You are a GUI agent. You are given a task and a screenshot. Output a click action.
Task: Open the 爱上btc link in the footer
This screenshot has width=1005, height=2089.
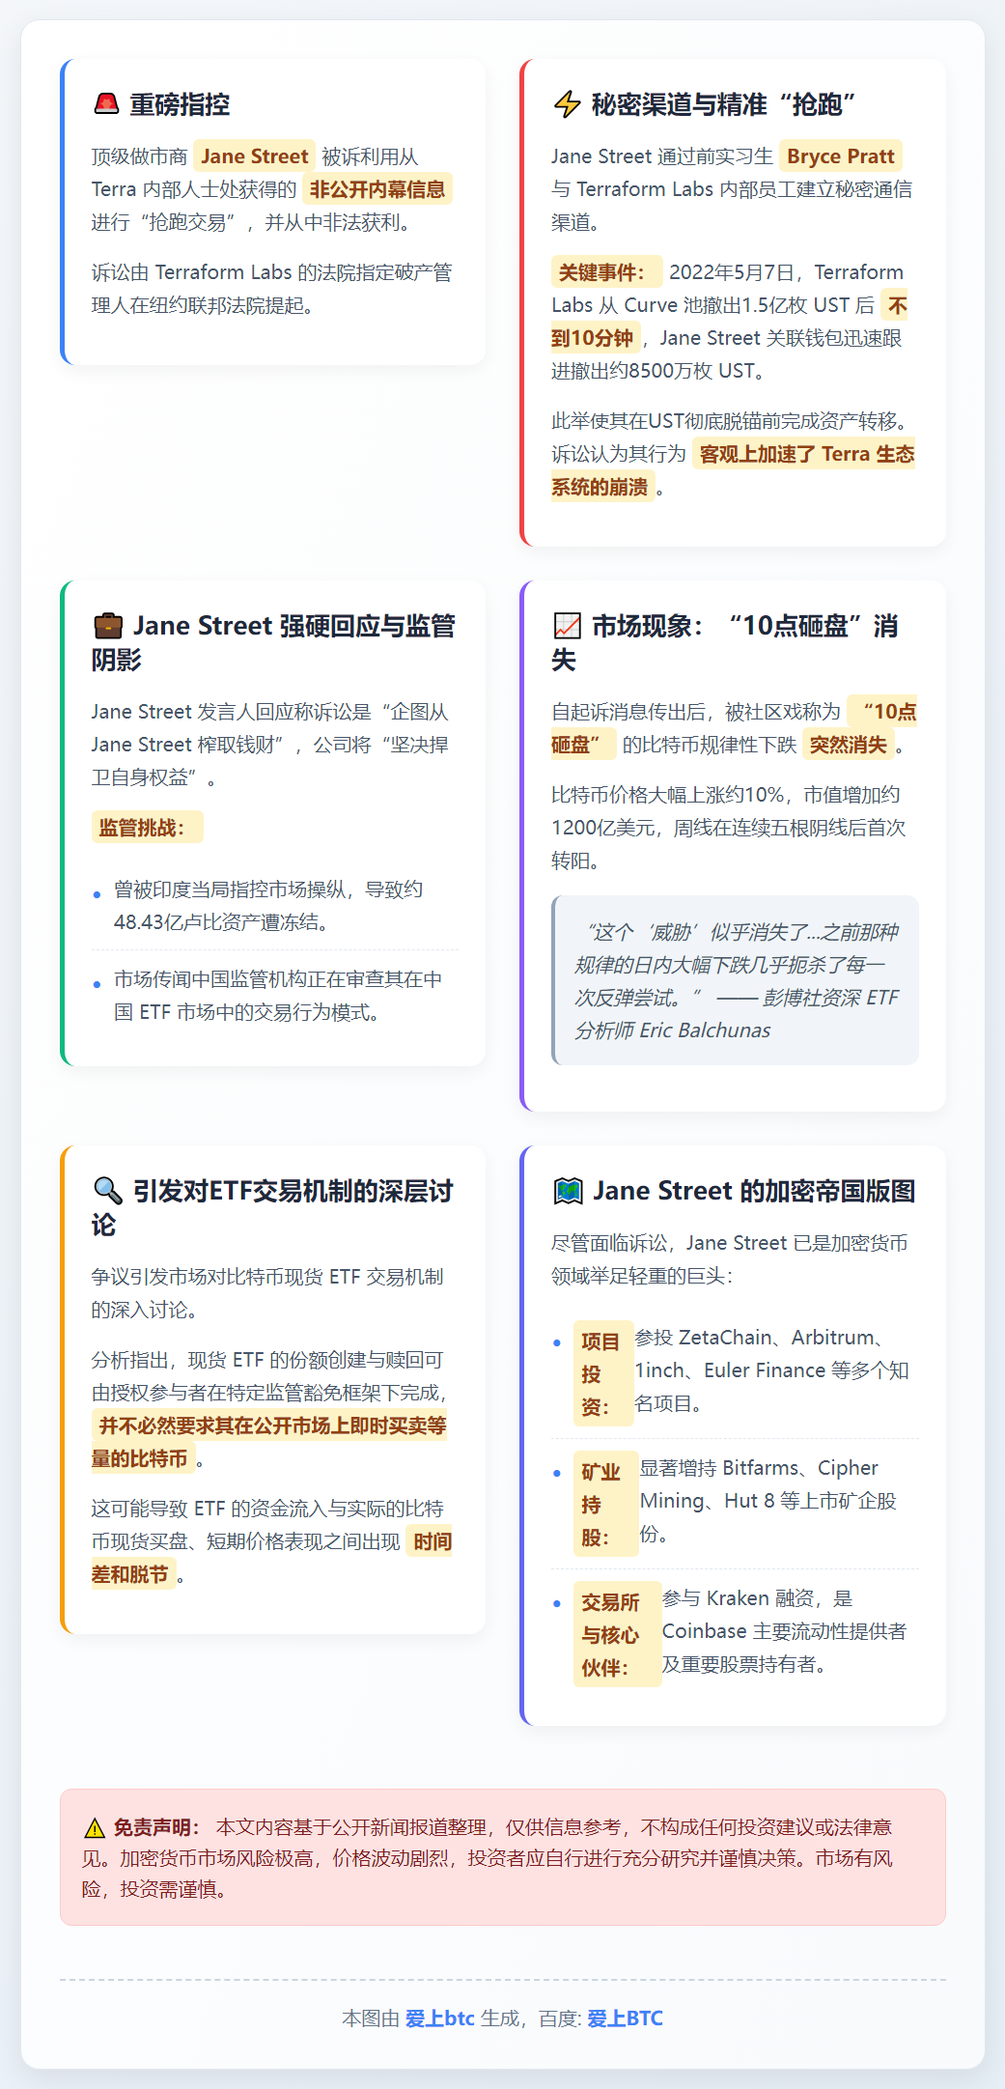(x=439, y=2018)
